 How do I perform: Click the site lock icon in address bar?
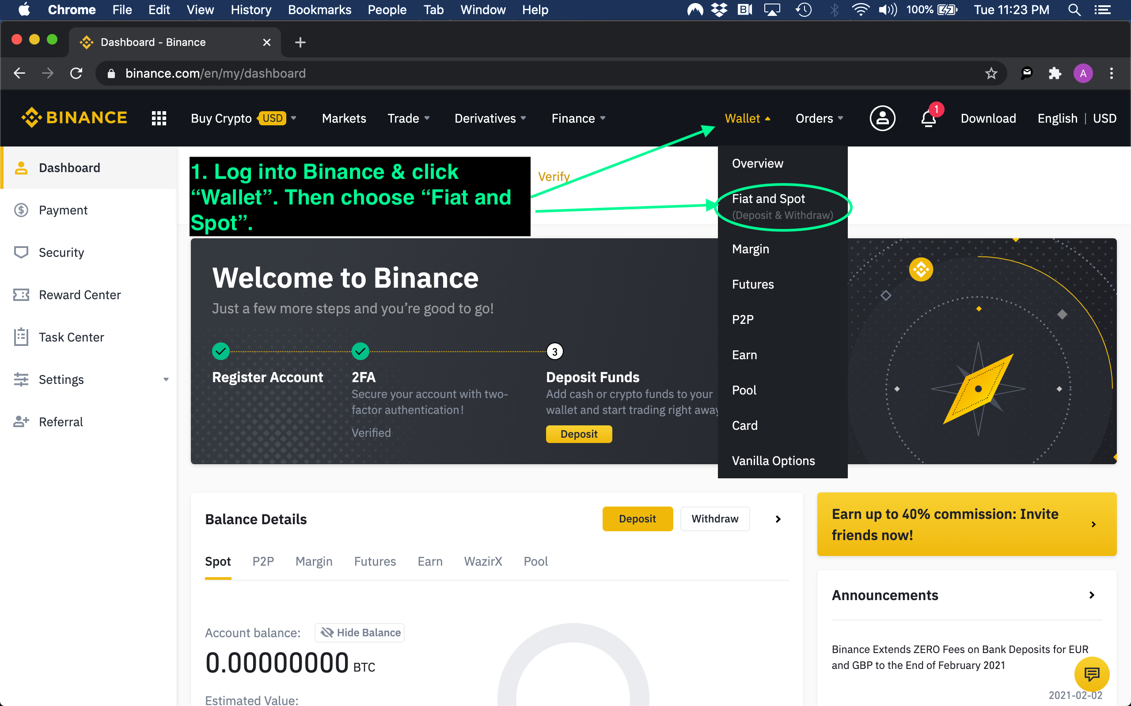[111, 73]
